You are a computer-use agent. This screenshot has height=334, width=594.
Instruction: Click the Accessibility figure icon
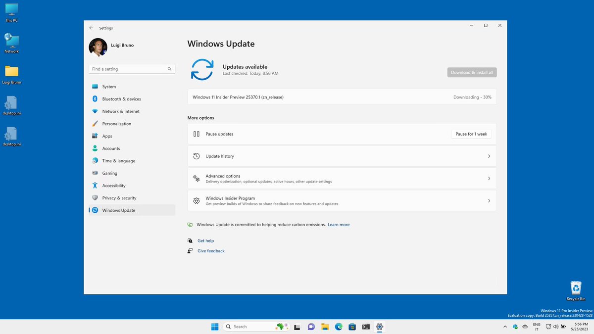pyautogui.click(x=95, y=186)
